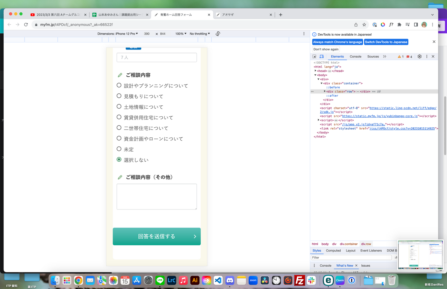Image resolution: width=447 pixels, height=289 pixels.
Task: Switch to the Console tab in DevTools
Action: pos(356,57)
